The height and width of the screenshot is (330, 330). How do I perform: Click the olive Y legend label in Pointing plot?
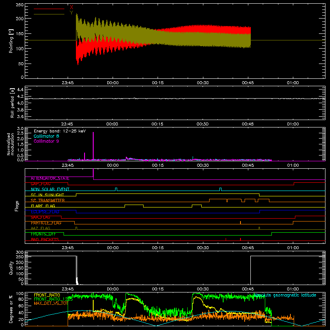[x=71, y=13]
